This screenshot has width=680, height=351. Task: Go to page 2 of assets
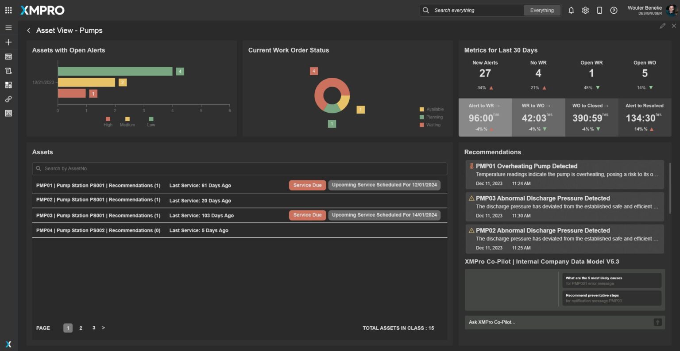pyautogui.click(x=81, y=328)
